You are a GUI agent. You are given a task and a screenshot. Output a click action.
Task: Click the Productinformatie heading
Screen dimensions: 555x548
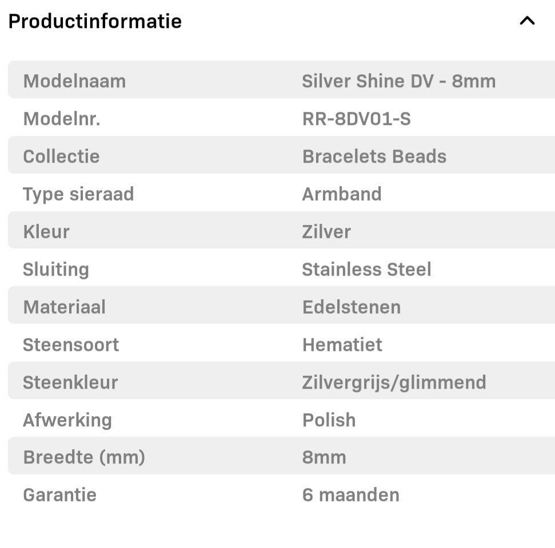tap(95, 21)
